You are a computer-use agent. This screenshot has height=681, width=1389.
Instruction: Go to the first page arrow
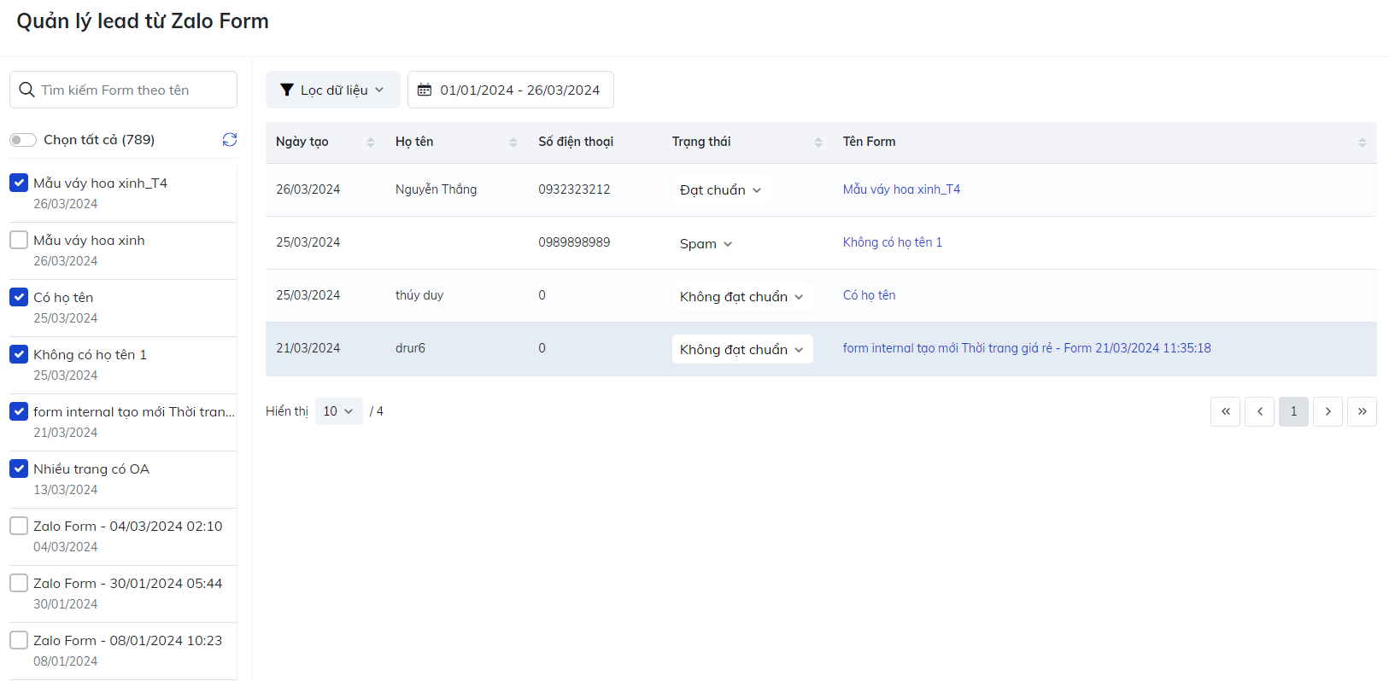(x=1225, y=411)
